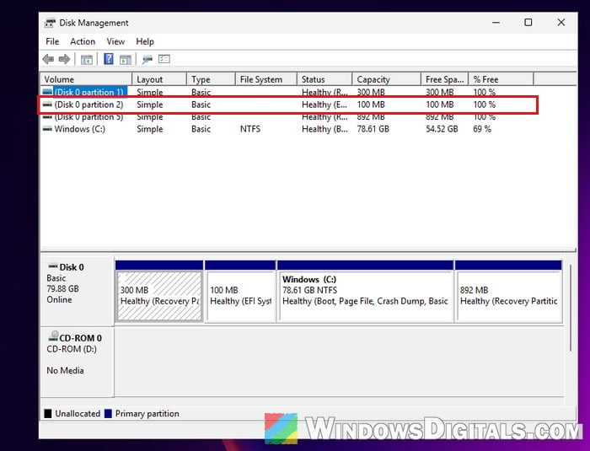Click the NTFS file system cell

tap(250, 129)
